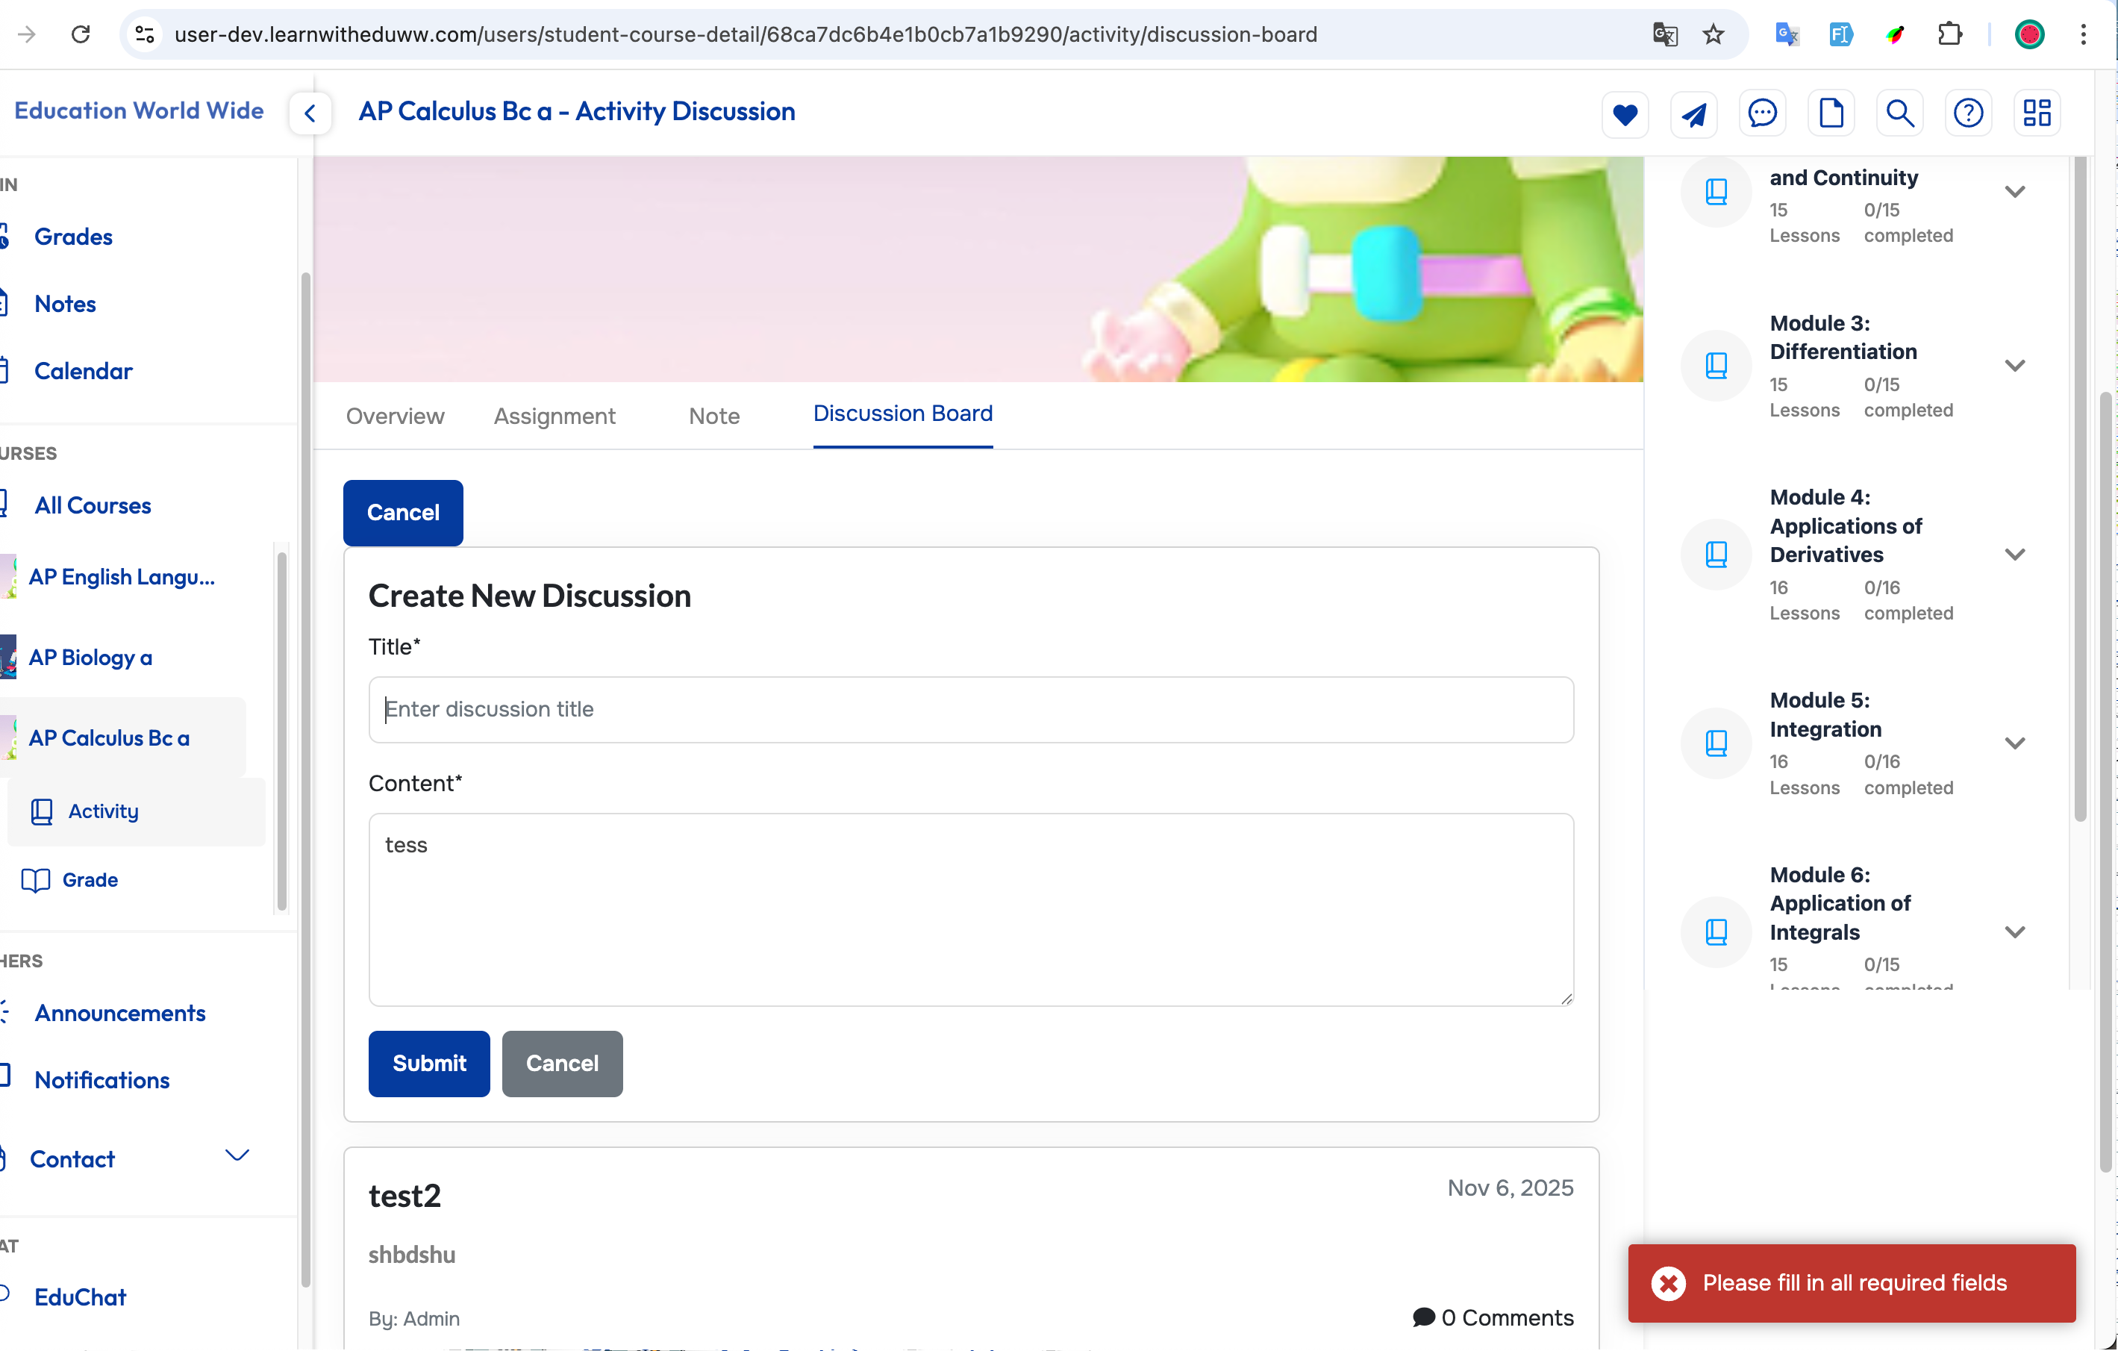Switch to the Assignment tab
Viewport: 2118px width, 1351px height.
(x=554, y=416)
